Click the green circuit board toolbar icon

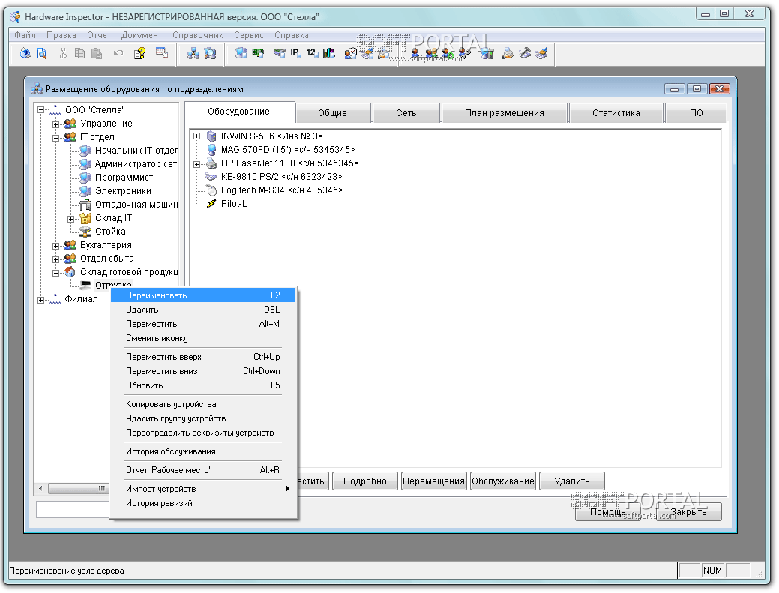click(258, 53)
